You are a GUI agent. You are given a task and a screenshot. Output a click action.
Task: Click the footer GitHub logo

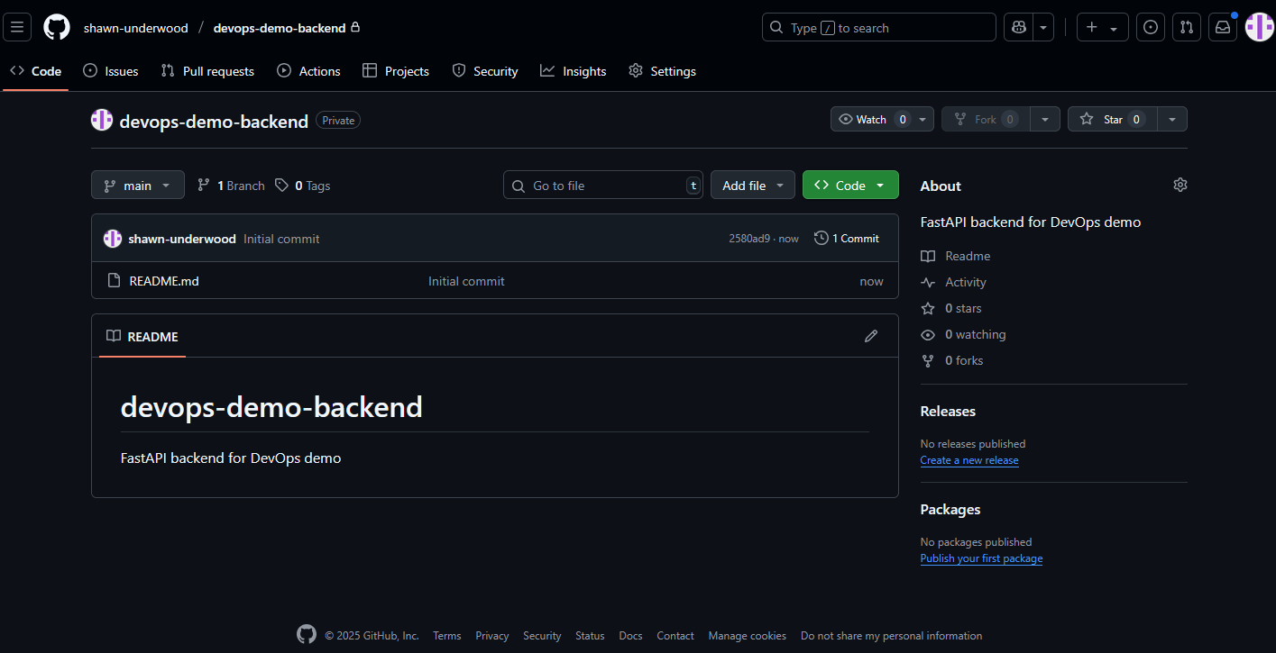click(x=307, y=635)
